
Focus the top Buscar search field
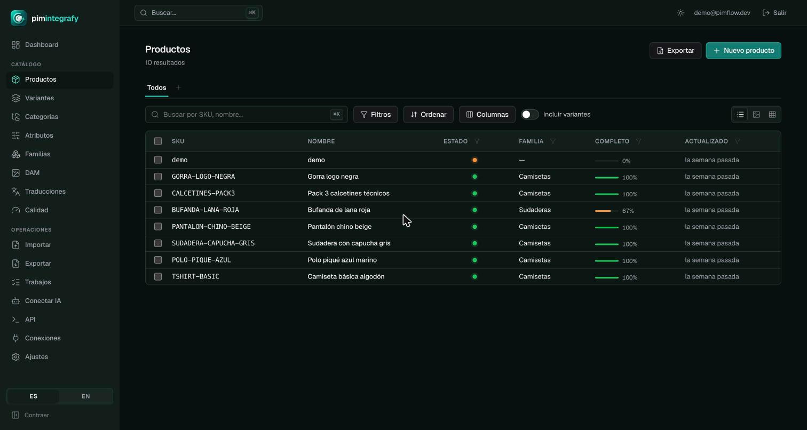[x=199, y=13]
